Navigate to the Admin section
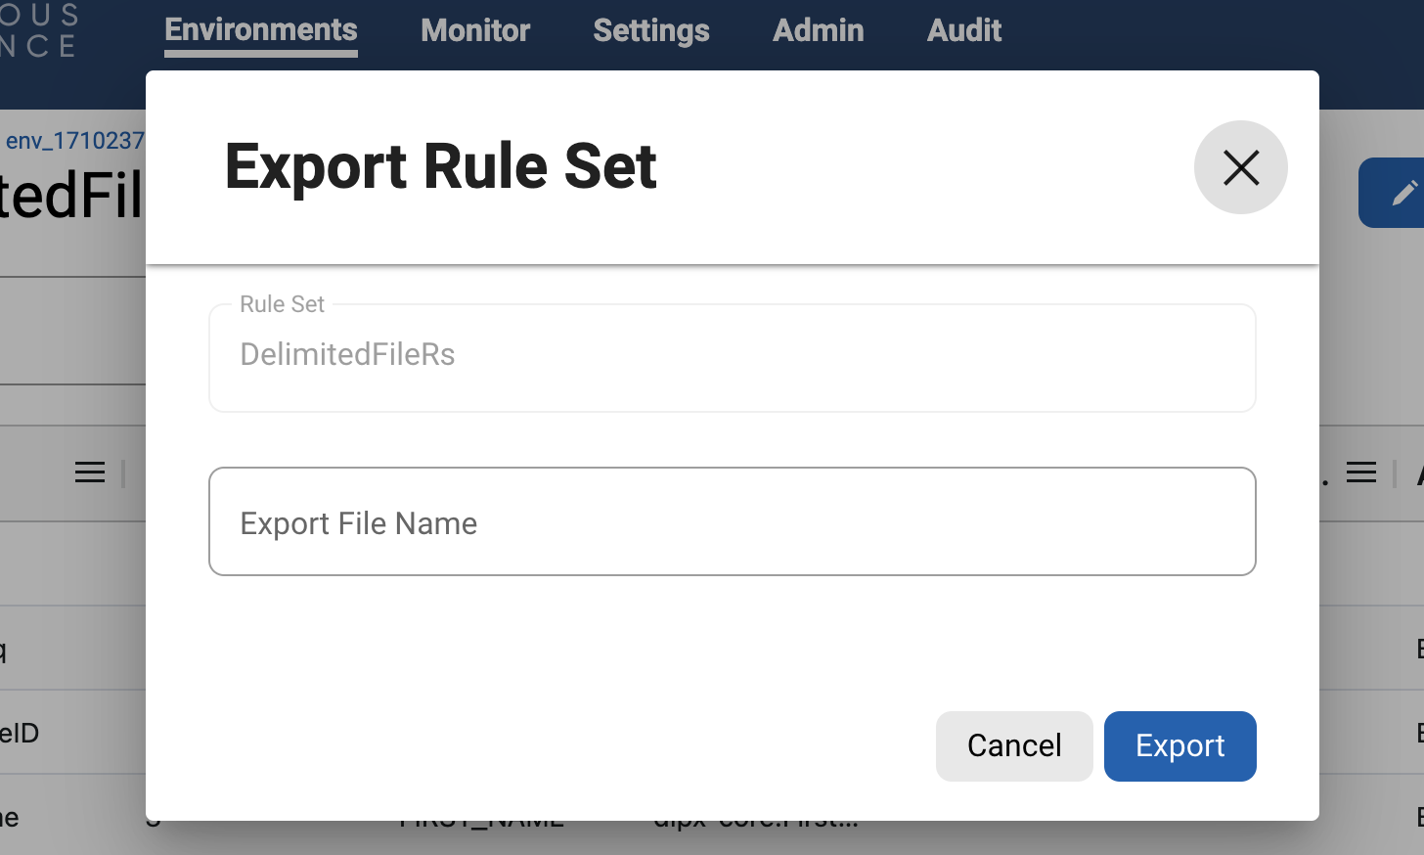 tap(818, 30)
